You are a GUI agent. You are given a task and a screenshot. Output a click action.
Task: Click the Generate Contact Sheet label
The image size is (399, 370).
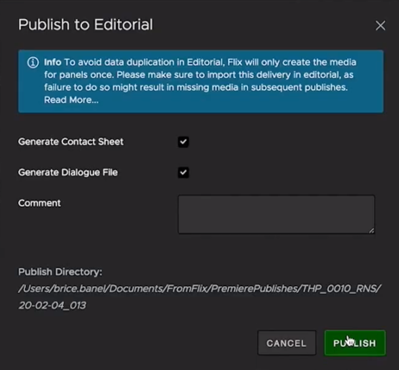(x=71, y=142)
